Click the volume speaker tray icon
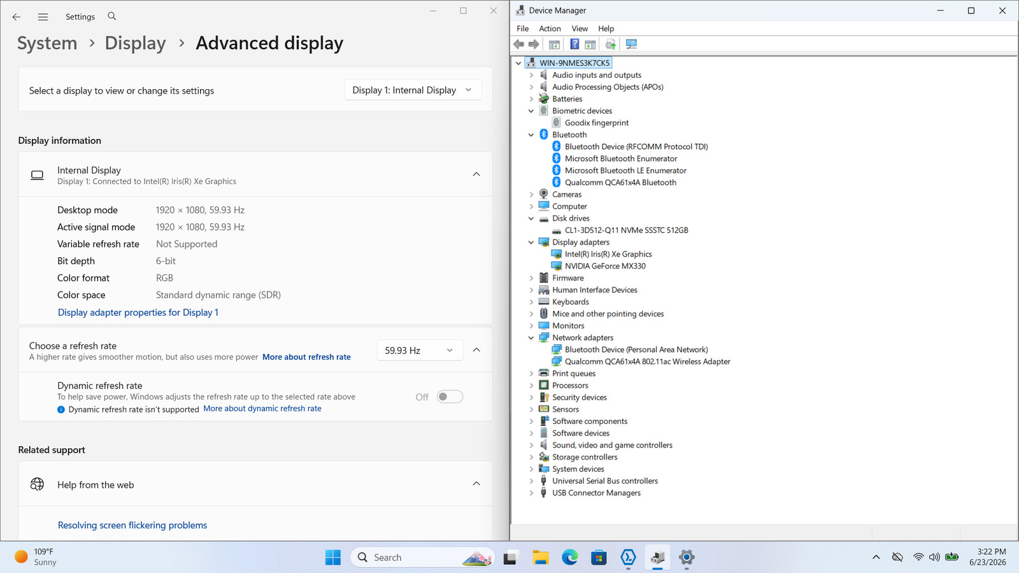1019x573 pixels. tap(934, 557)
